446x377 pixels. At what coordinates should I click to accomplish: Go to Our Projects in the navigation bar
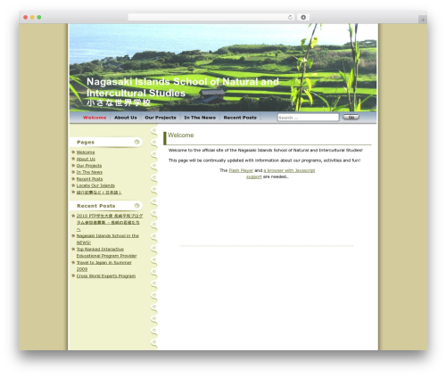(x=161, y=118)
